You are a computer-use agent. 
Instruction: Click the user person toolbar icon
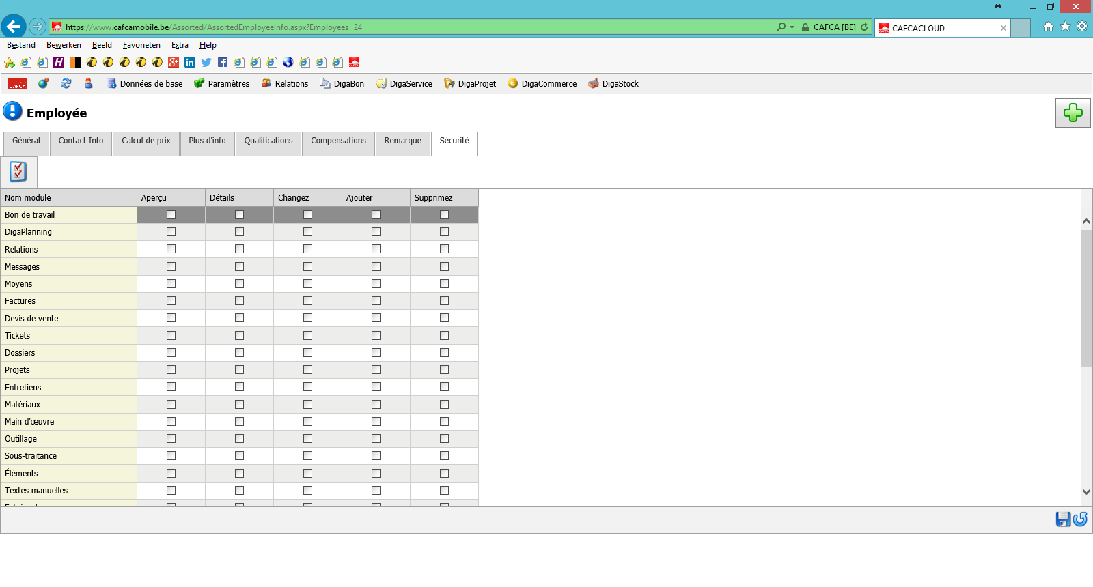tap(88, 83)
